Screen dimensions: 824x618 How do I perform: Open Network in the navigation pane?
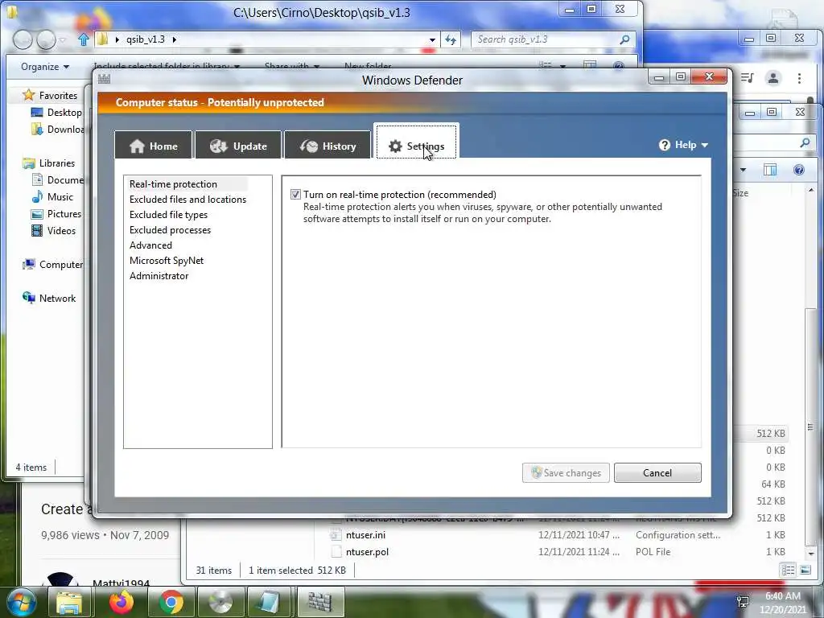[49, 298]
